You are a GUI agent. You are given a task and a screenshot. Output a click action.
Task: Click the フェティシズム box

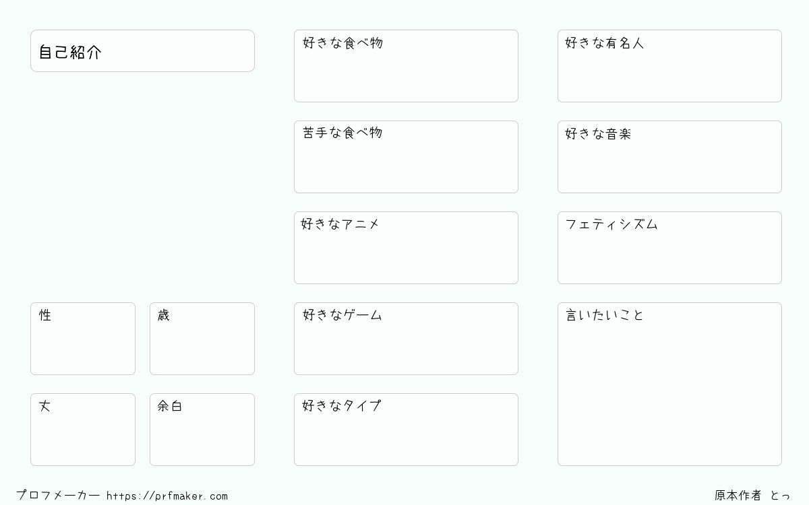[669, 248]
